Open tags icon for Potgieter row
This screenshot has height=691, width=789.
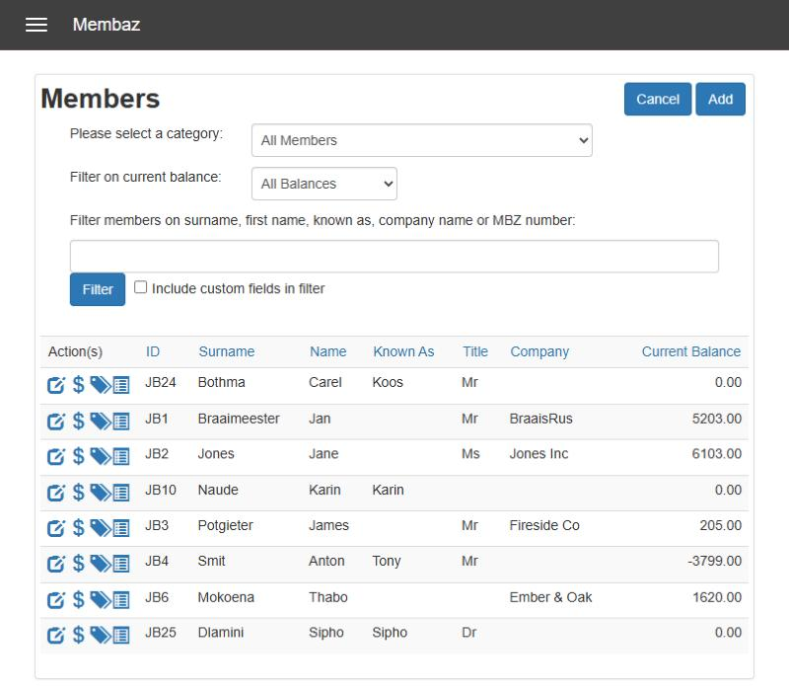coord(101,528)
